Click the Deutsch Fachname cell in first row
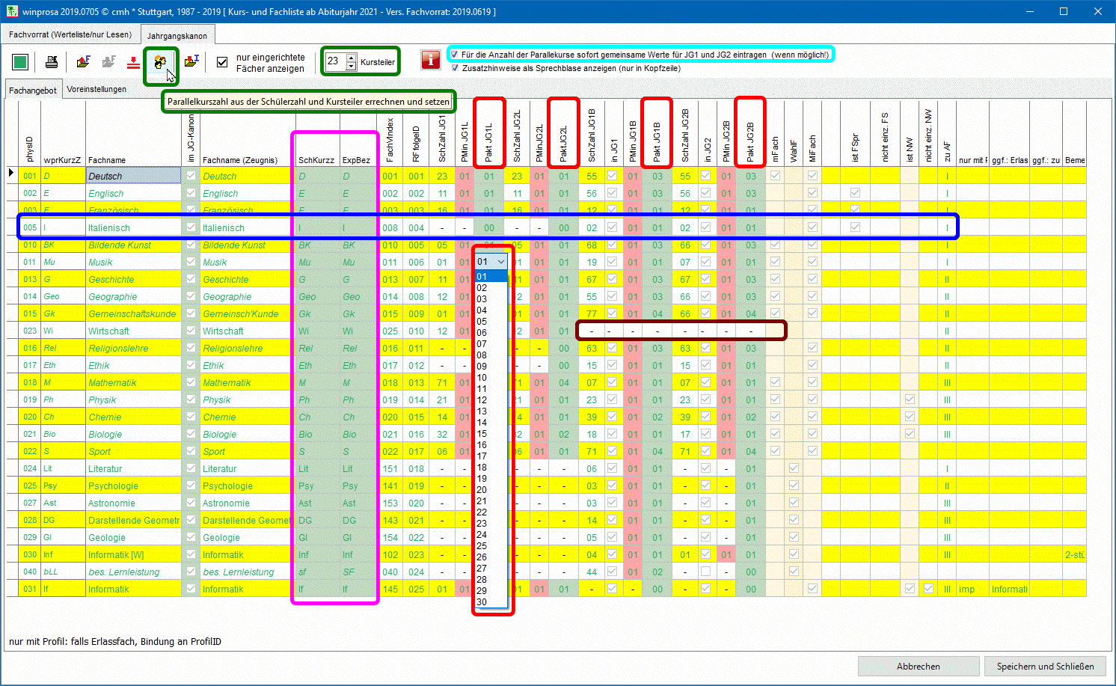Screen dimensions: 1116x686 pyautogui.click(x=133, y=177)
